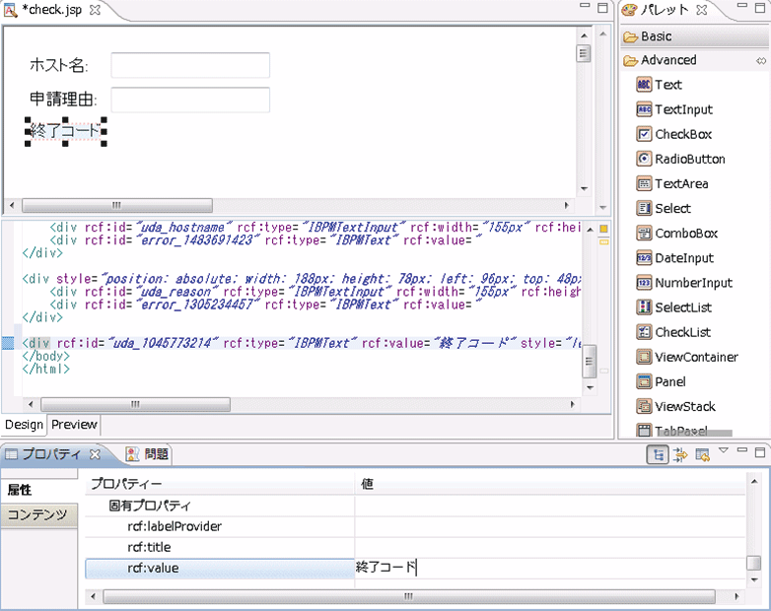Select the ViewContainer palette component
This screenshot has height=611, width=771.
coord(687,357)
